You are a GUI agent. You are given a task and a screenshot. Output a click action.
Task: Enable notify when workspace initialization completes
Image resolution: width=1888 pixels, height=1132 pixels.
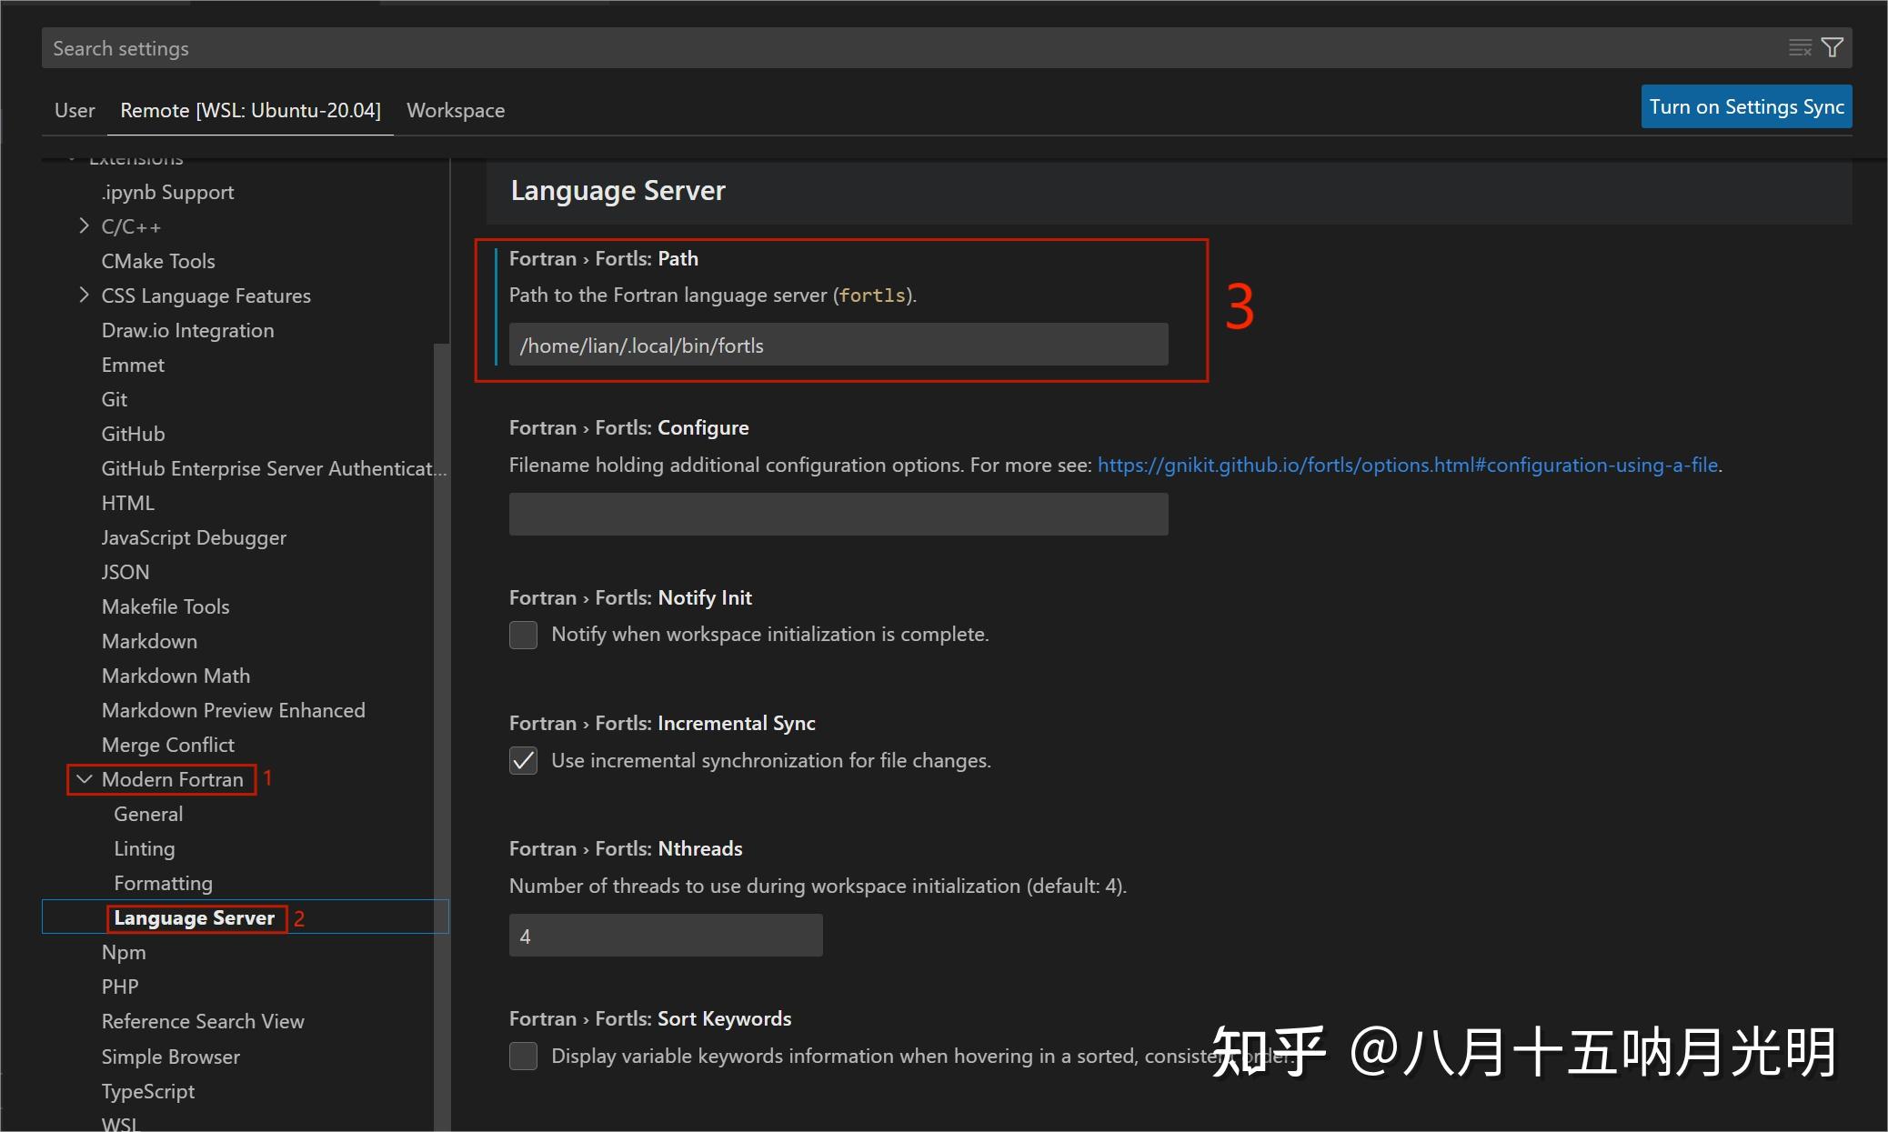point(523,634)
